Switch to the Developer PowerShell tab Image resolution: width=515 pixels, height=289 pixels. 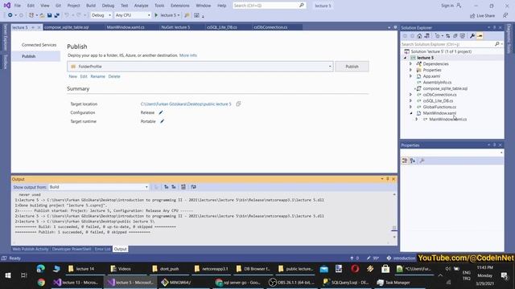click(72, 249)
